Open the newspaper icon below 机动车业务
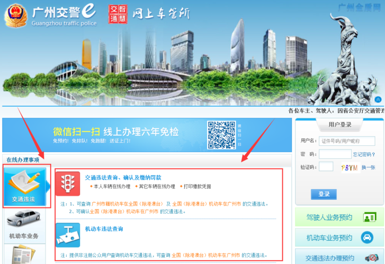The image size is (385, 264). point(24,254)
